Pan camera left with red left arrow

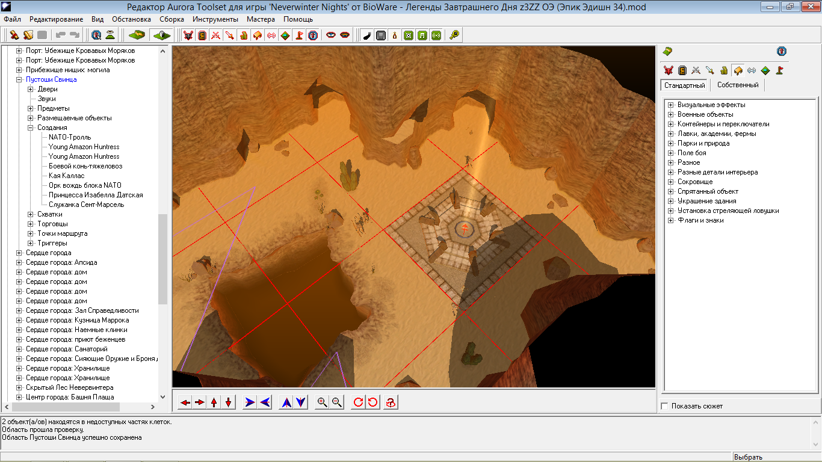point(185,402)
